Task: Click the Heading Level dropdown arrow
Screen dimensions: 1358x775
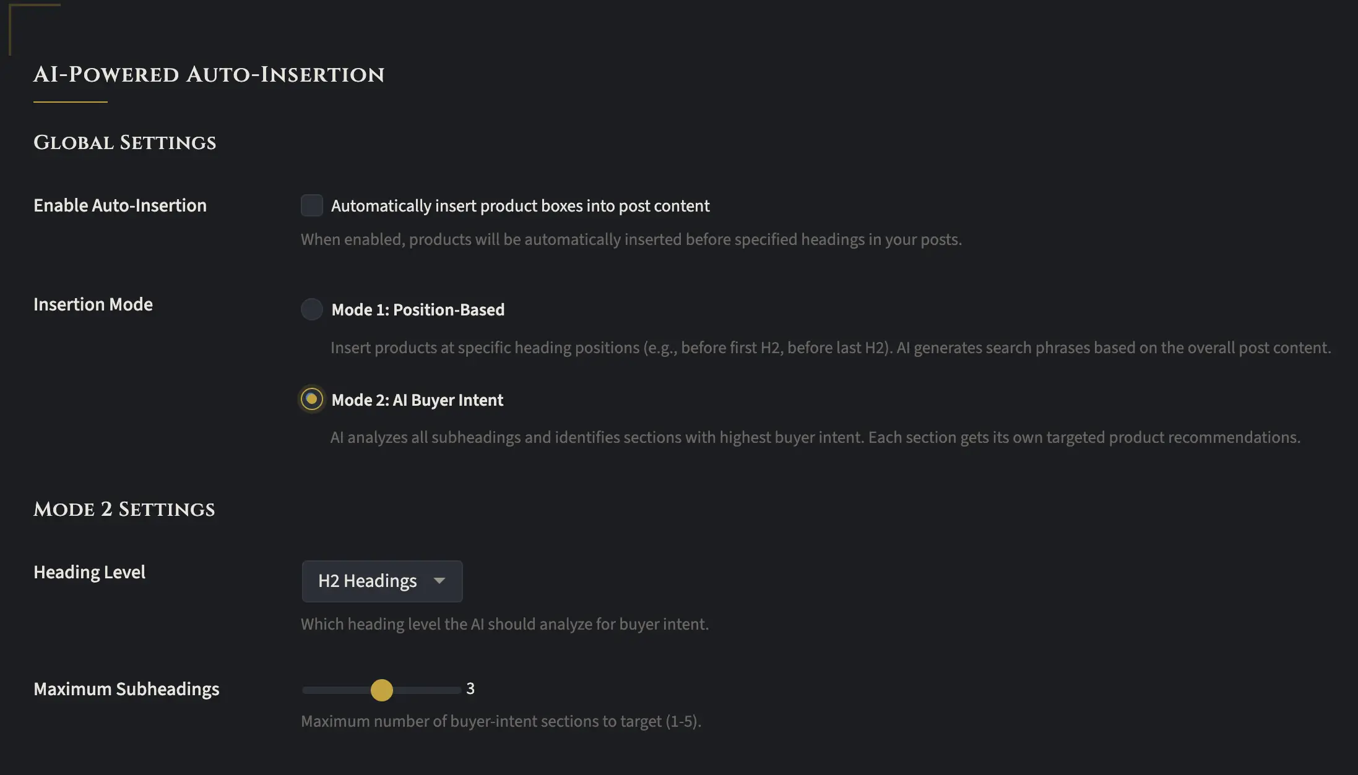Action: click(x=439, y=581)
